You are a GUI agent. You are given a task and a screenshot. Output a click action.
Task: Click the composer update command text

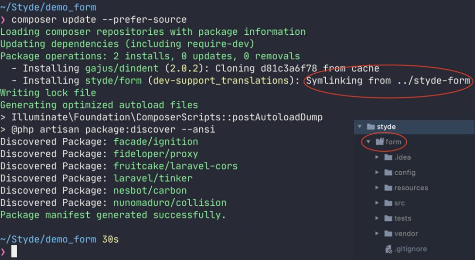coord(99,19)
